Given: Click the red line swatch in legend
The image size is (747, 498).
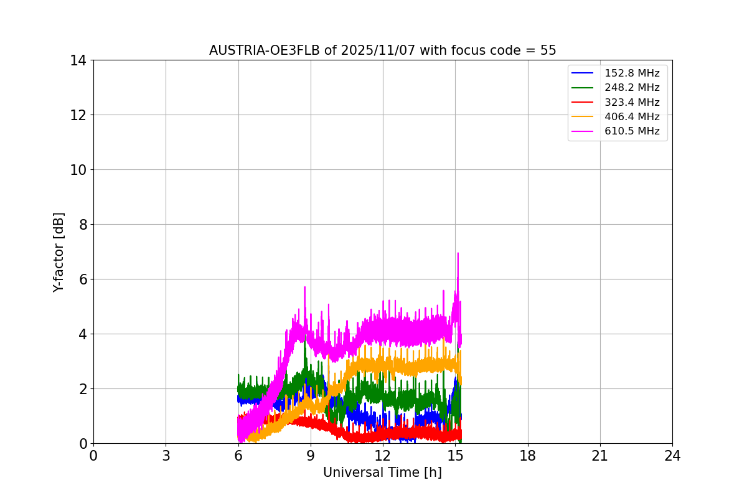Looking at the screenshot, I should coord(583,102).
